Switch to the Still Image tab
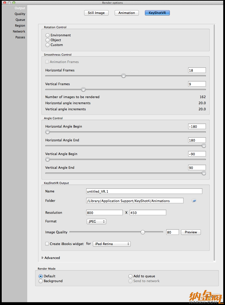 coord(96,13)
